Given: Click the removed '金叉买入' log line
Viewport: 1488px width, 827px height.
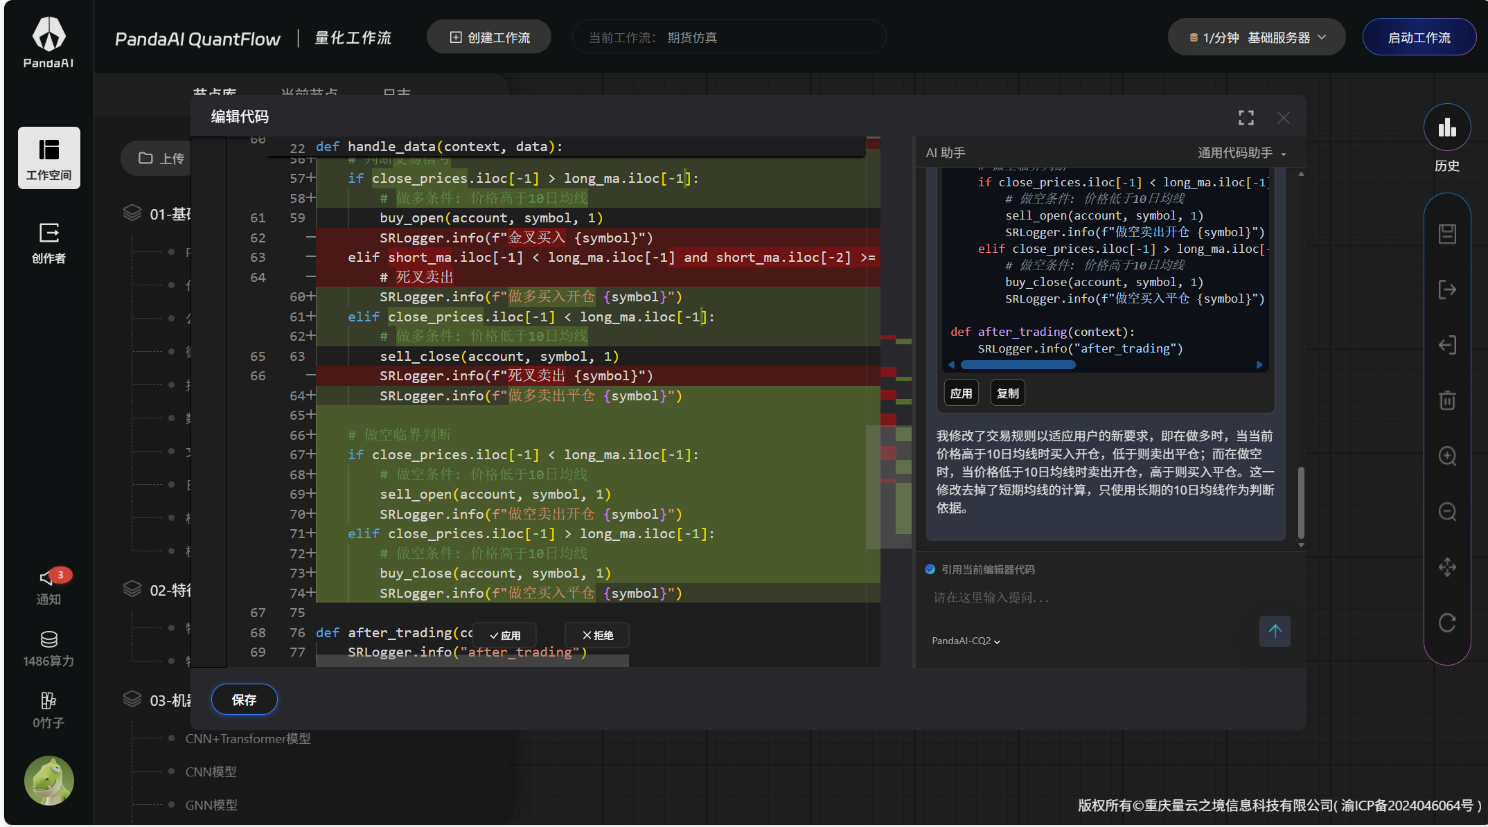Looking at the screenshot, I should pyautogui.click(x=516, y=238).
